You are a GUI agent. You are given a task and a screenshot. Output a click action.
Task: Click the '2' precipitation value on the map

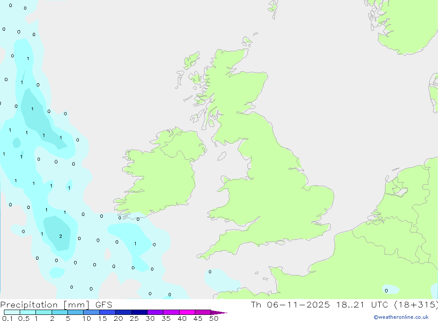(60, 236)
